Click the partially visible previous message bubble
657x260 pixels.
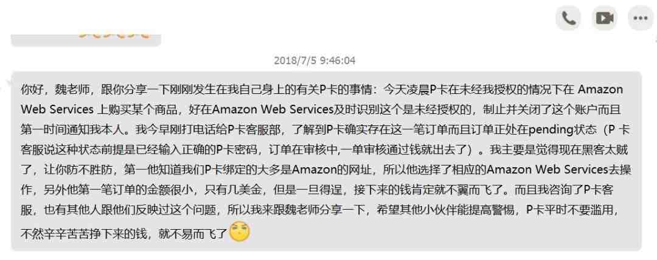[x=86, y=40]
